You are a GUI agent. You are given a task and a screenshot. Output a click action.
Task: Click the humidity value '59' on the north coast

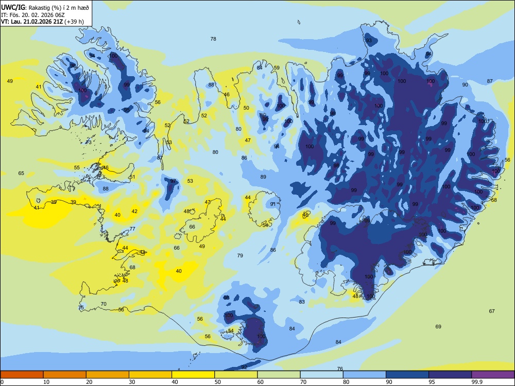pyautogui.click(x=277, y=67)
